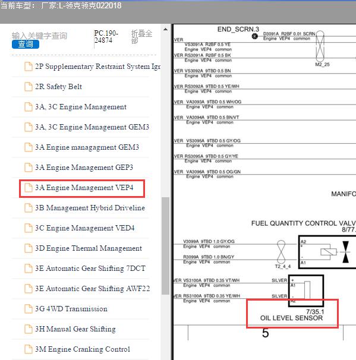Image resolution: width=356 pixels, height=360 pixels.
Task: Click the blue 查询 search button
Action: (26, 44)
